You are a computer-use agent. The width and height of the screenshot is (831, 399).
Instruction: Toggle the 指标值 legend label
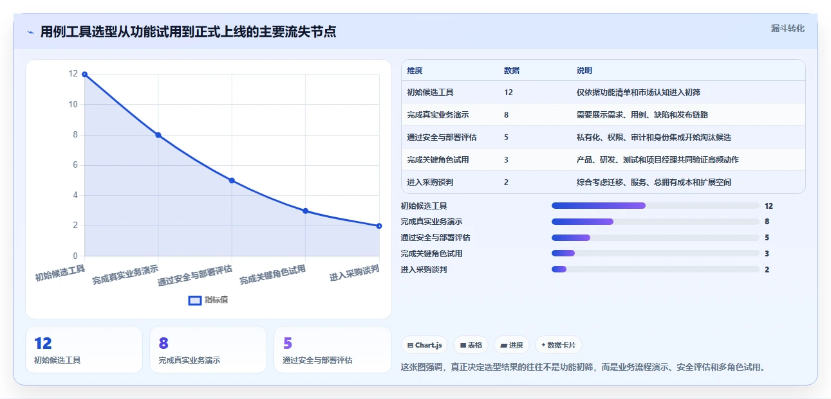point(216,300)
